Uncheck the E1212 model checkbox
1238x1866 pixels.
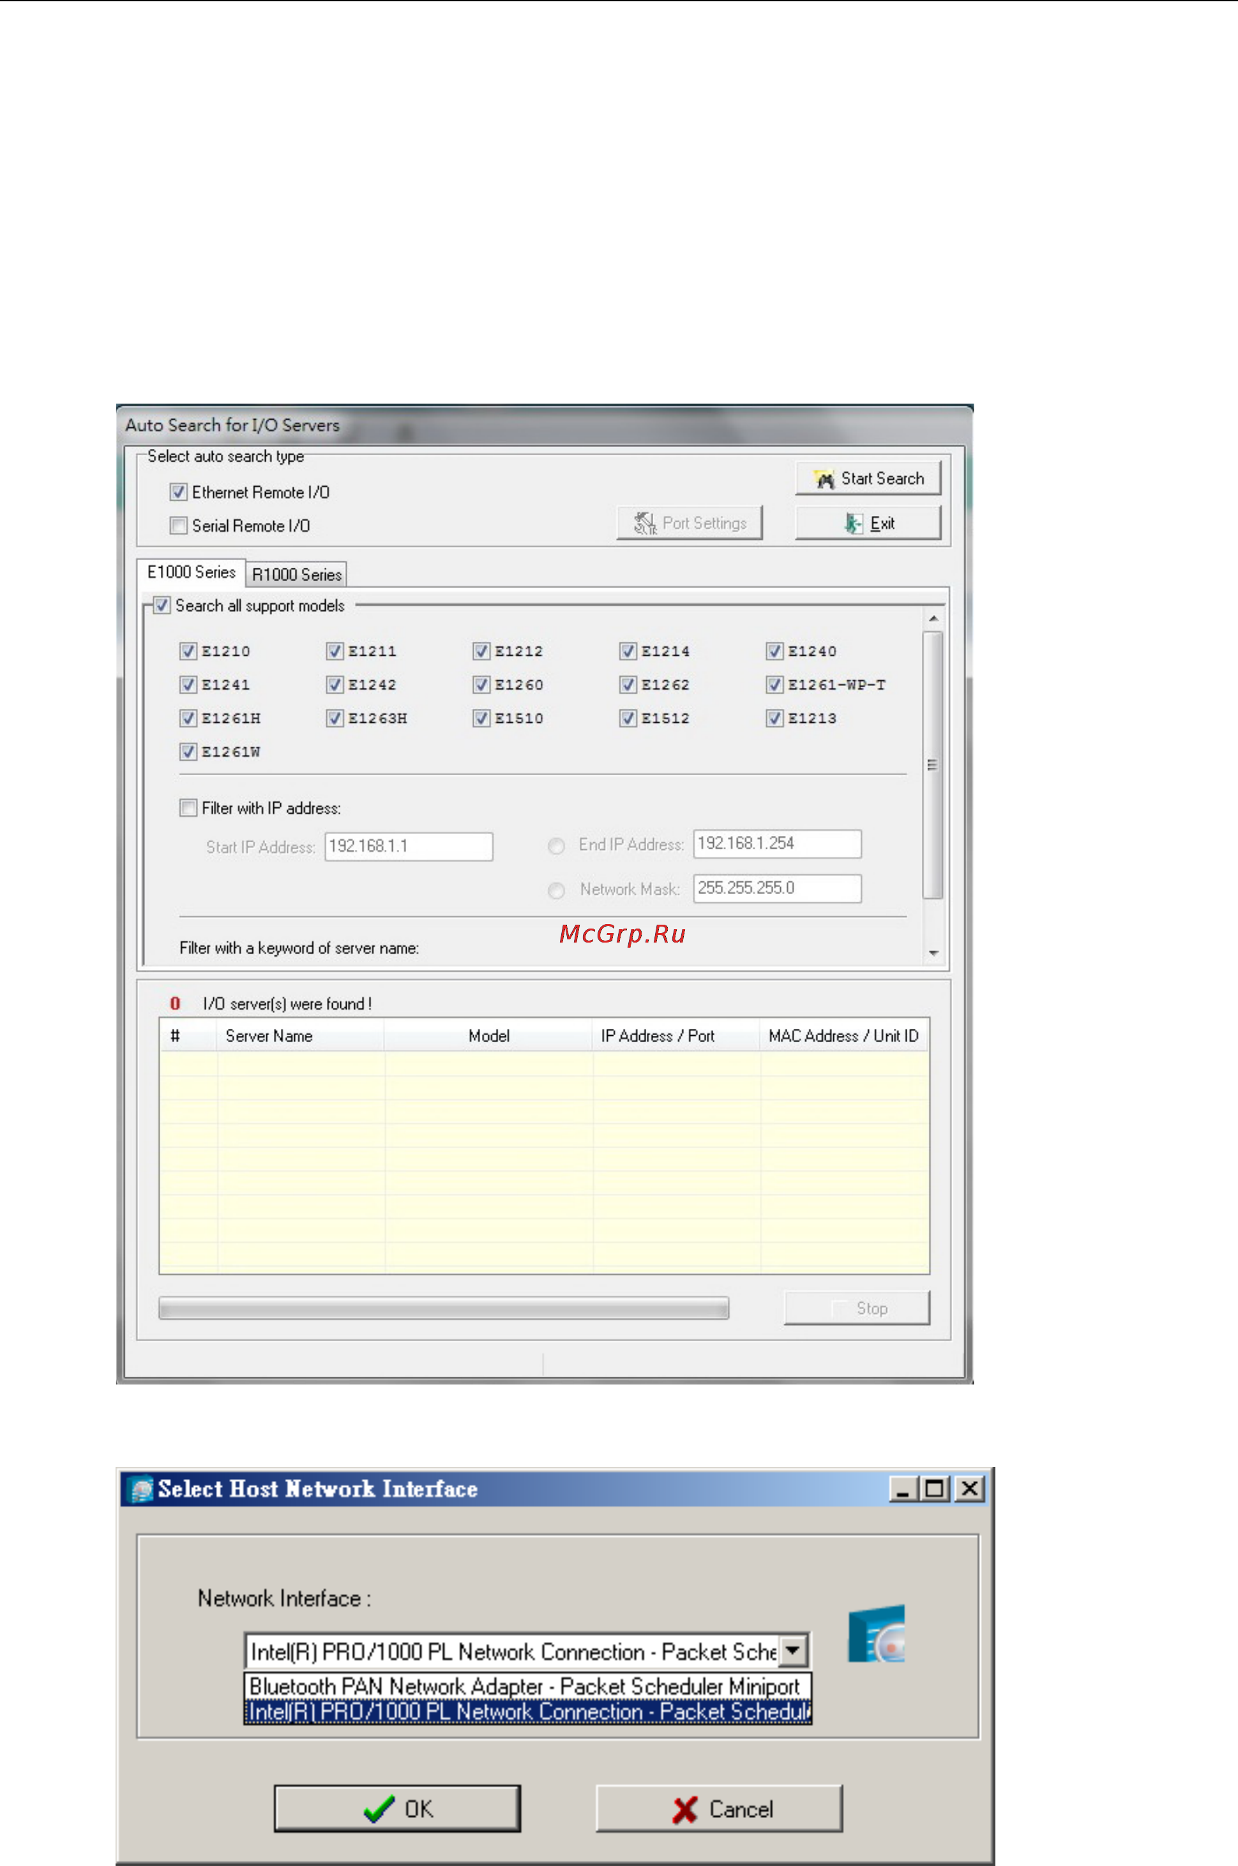(481, 651)
